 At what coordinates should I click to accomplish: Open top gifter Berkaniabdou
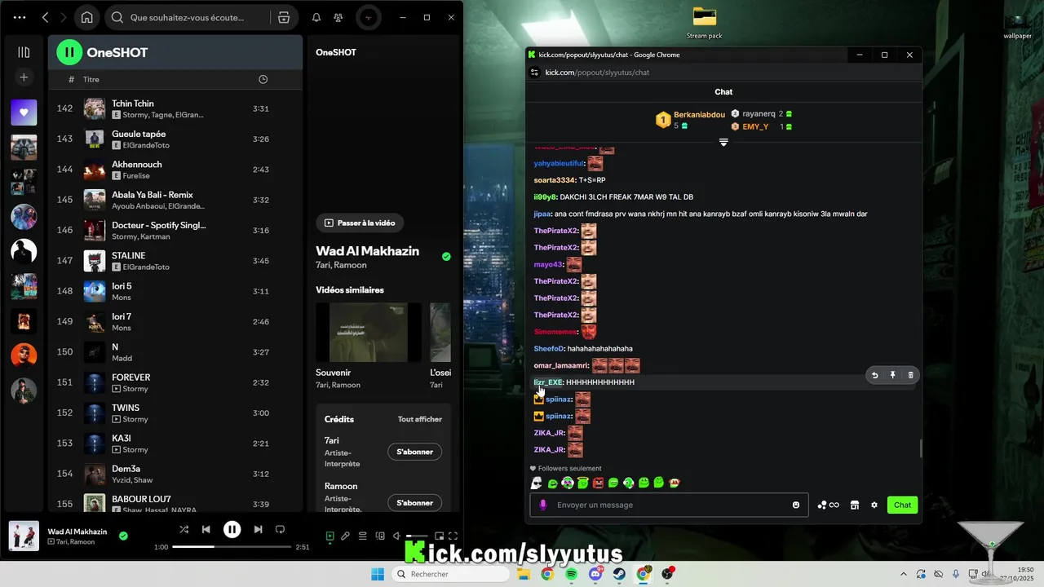699,115
